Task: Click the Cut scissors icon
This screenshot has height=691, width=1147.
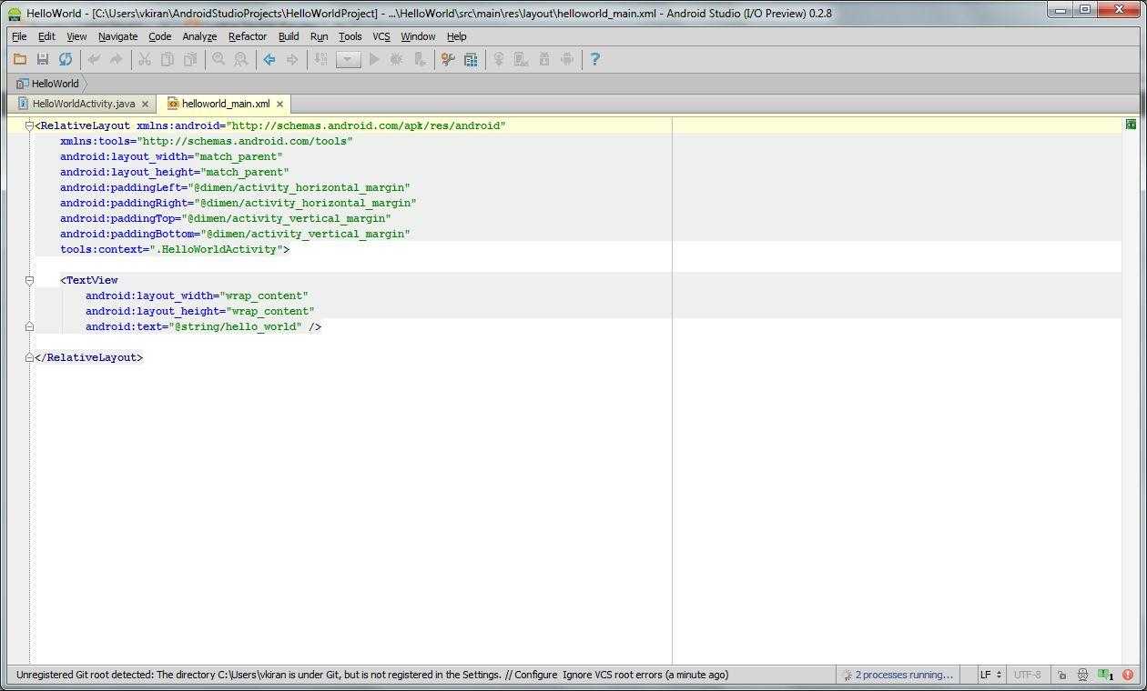Action: (x=144, y=59)
